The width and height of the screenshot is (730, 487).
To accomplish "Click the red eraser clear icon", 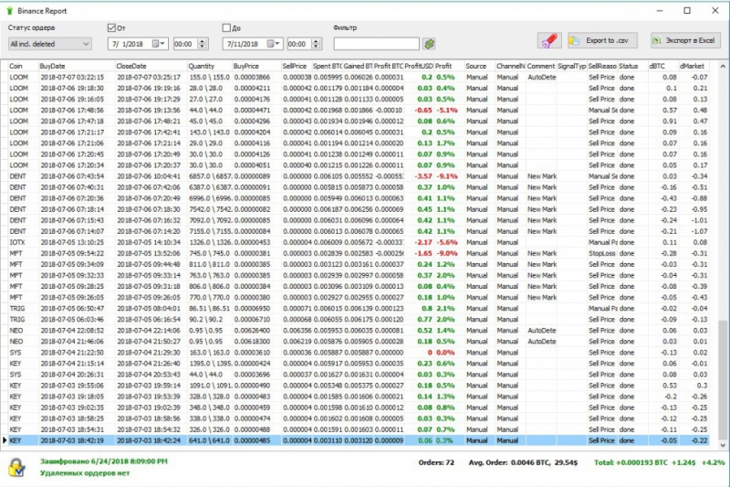I will click(x=548, y=41).
